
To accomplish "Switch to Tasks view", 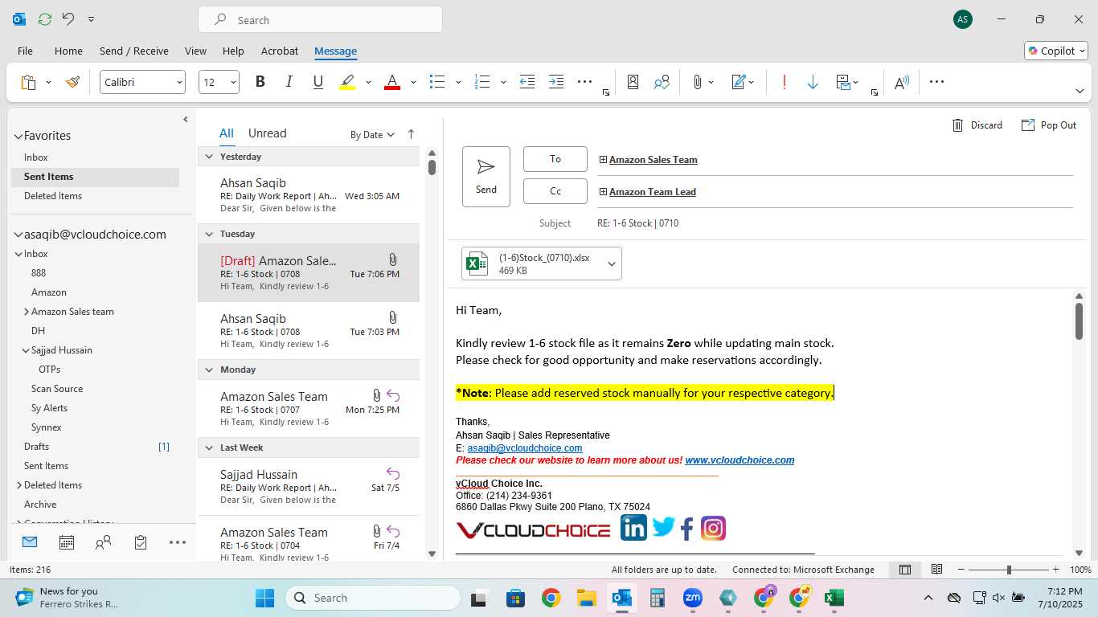I will point(141,542).
